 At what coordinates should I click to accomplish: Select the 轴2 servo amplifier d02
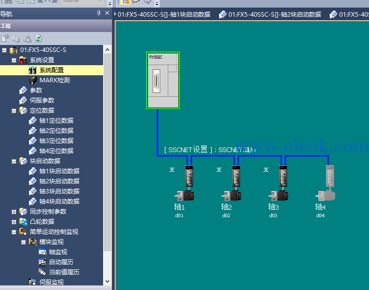click(x=236, y=176)
